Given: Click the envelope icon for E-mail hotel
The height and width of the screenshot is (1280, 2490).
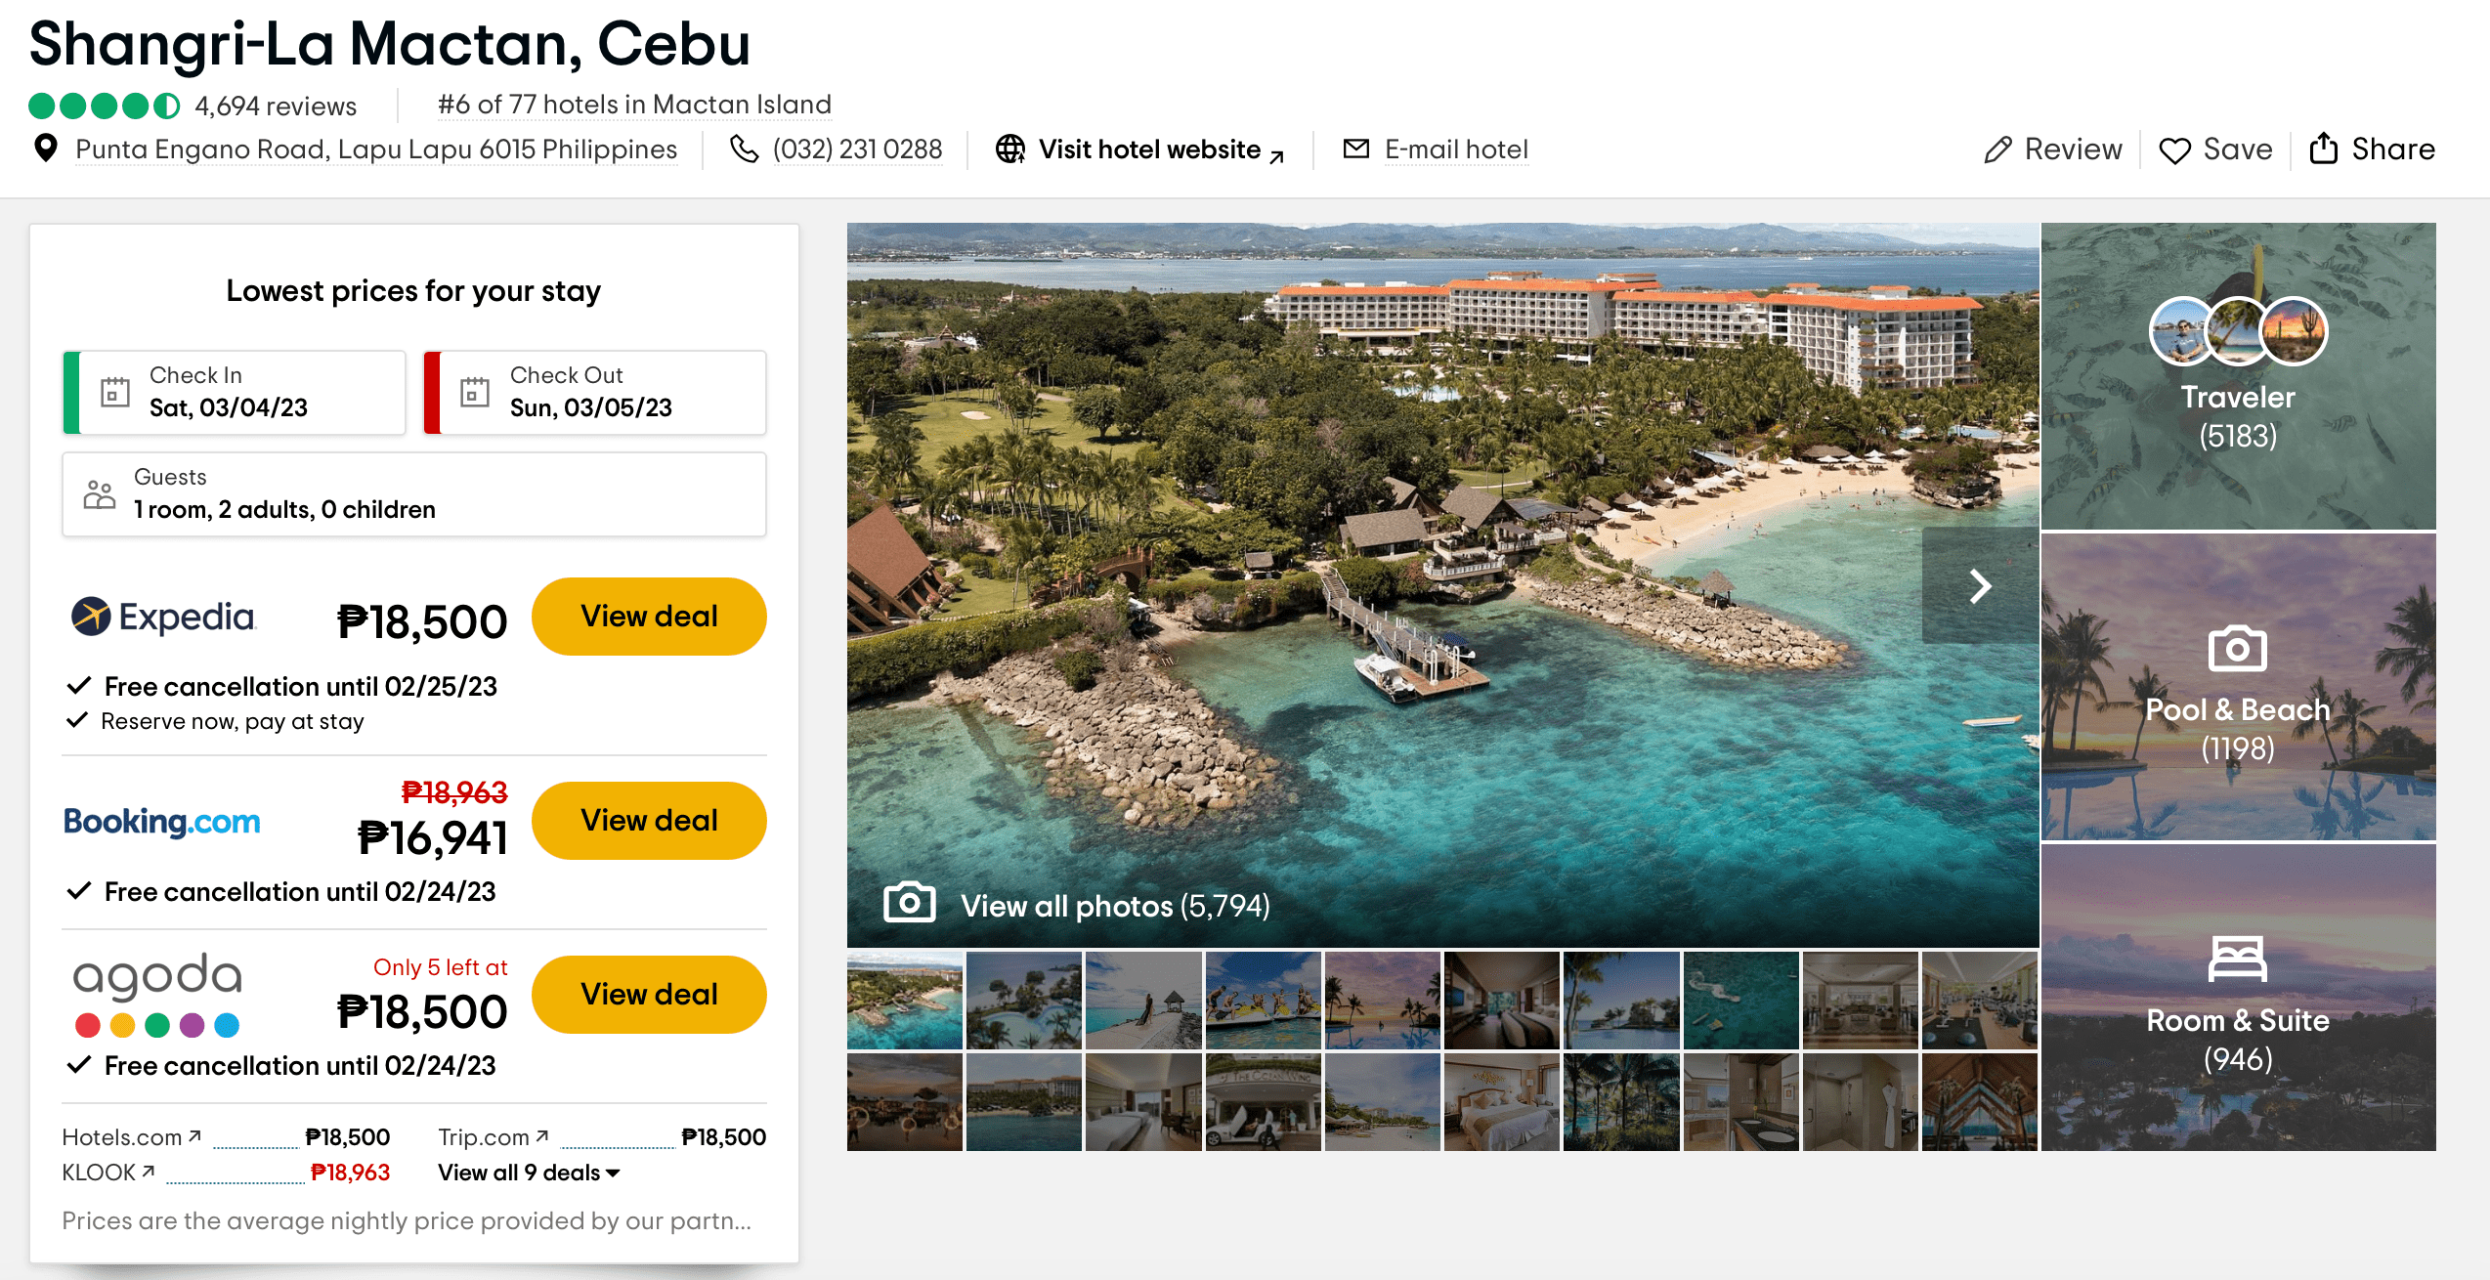Looking at the screenshot, I should tap(1356, 149).
